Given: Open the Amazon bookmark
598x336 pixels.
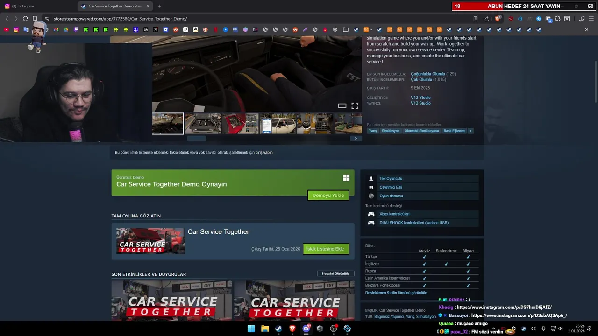Looking at the screenshot, I should [195, 29].
